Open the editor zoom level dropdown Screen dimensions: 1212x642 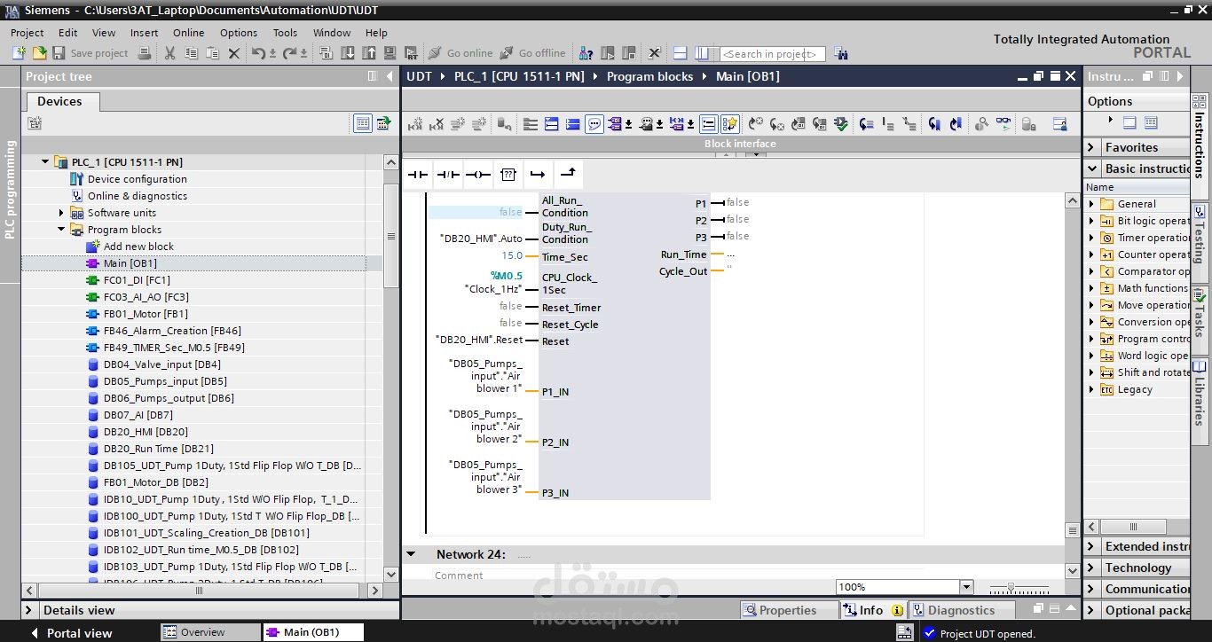(965, 586)
